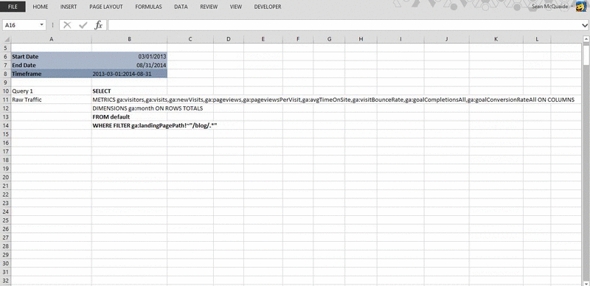The height and width of the screenshot is (286, 590).
Task: Select the SELECT cell in column B
Action: (130, 91)
